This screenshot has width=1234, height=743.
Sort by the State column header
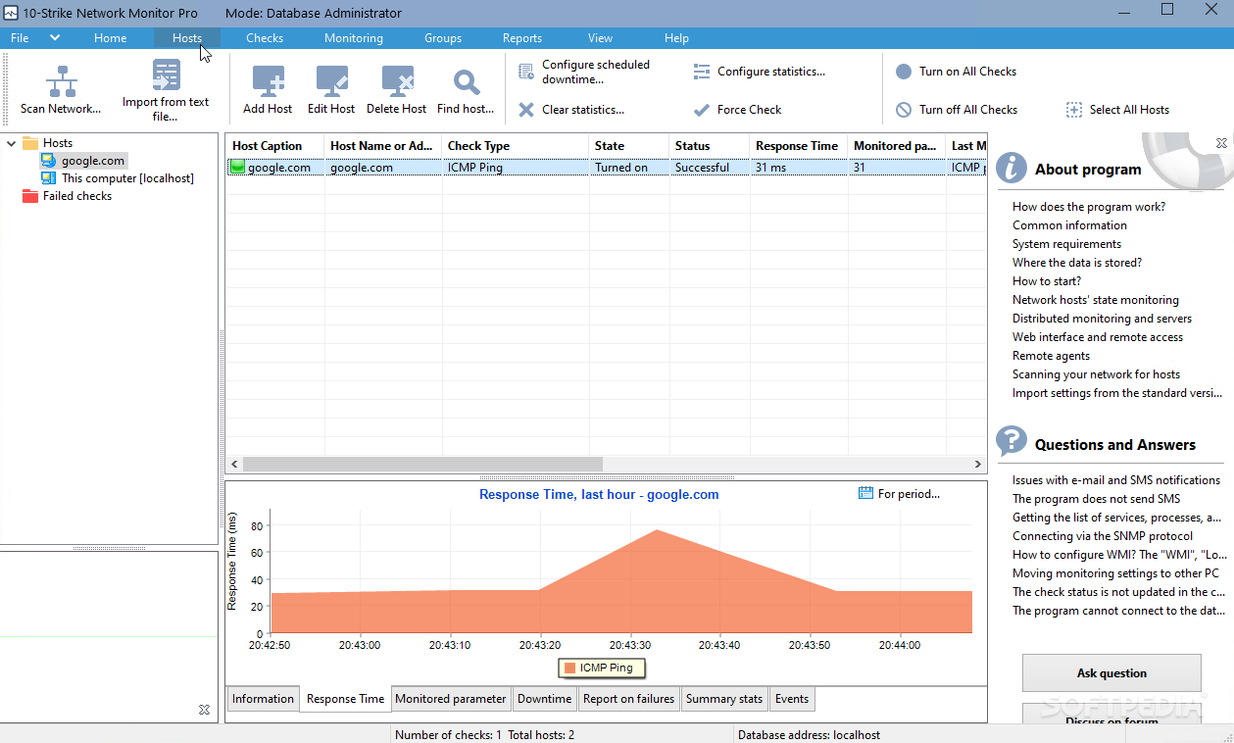[x=628, y=146]
